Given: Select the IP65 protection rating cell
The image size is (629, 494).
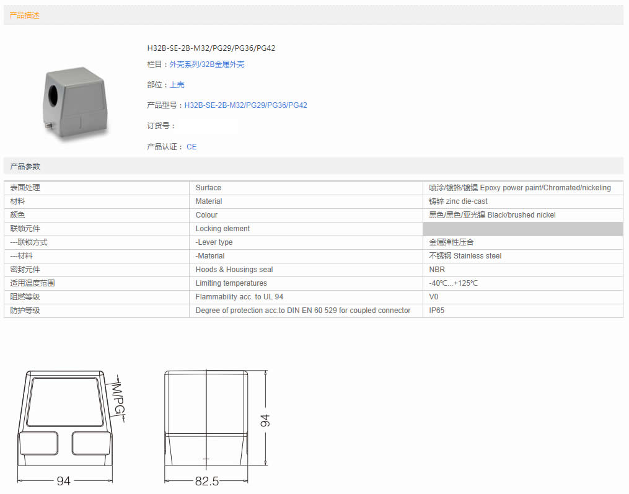Looking at the screenshot, I should (437, 311).
